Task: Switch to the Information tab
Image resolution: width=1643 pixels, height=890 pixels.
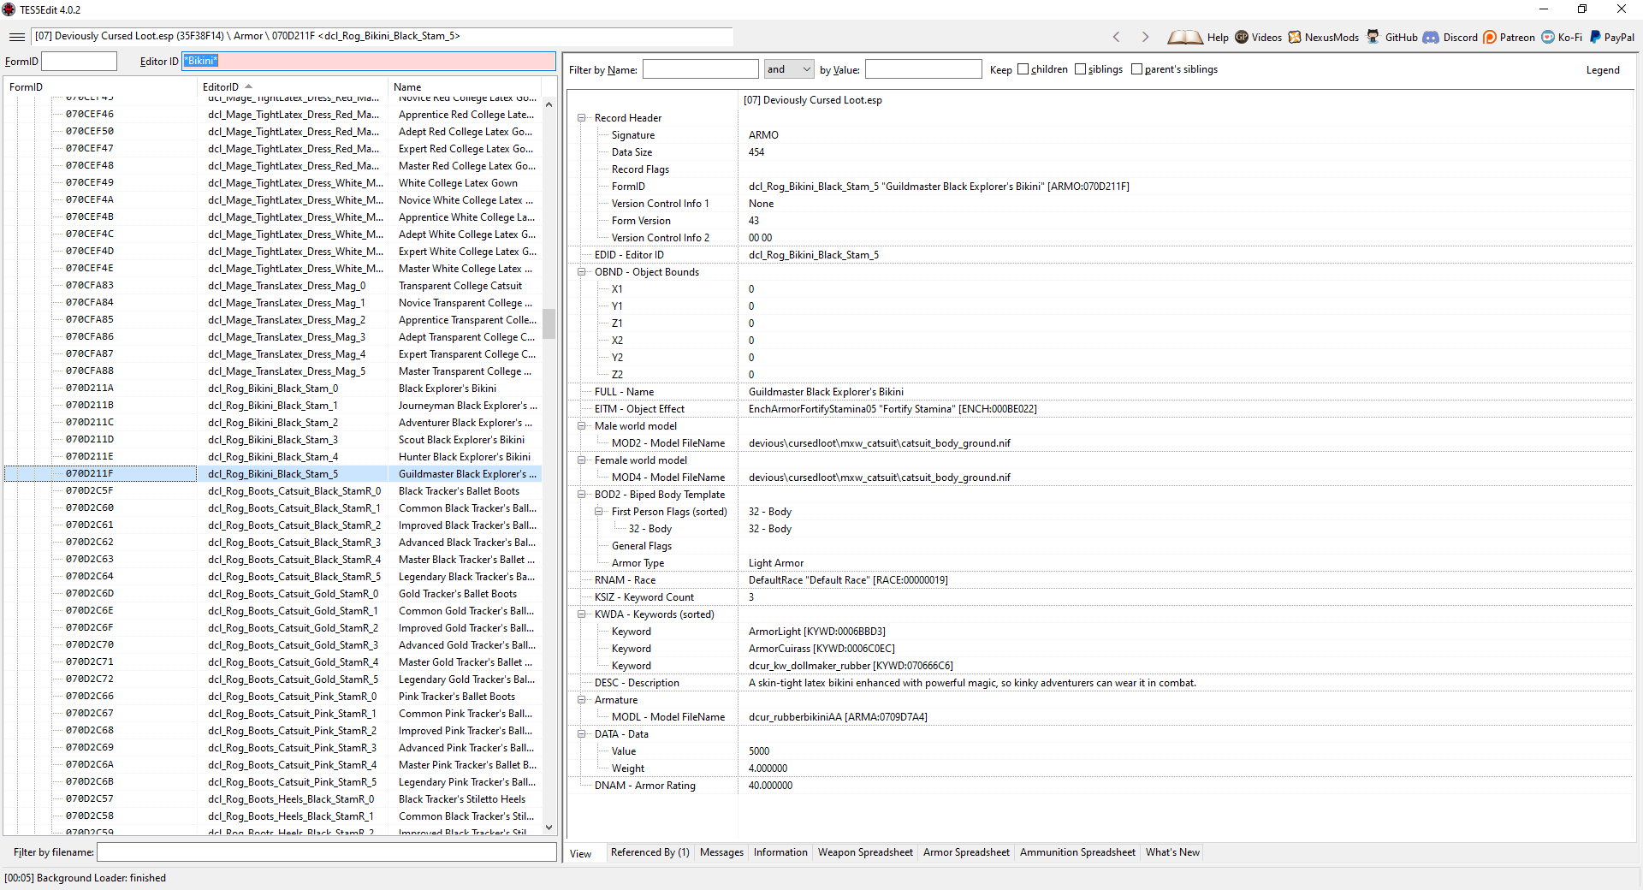Action: [780, 852]
